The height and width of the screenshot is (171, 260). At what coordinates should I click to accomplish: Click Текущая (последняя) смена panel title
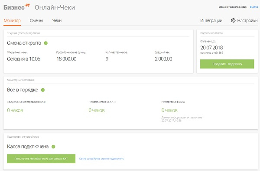point(23,33)
